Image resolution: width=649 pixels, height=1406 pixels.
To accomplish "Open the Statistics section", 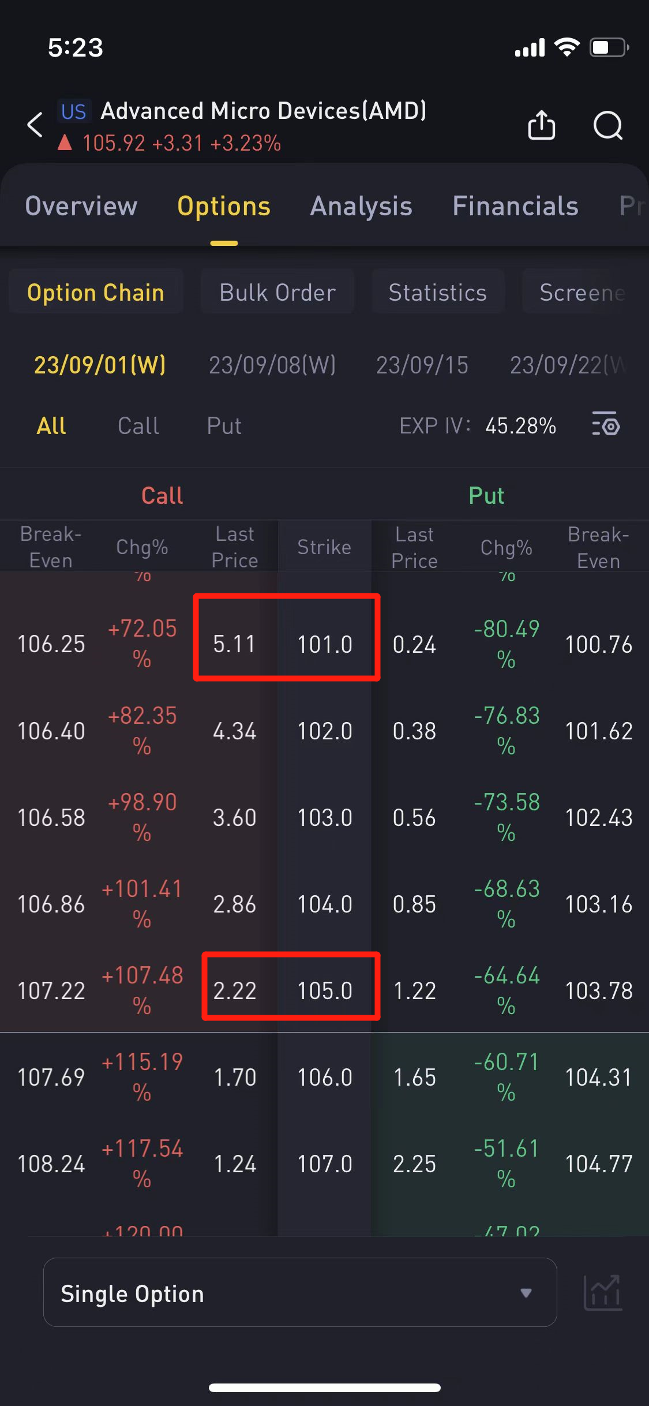I will 438,292.
